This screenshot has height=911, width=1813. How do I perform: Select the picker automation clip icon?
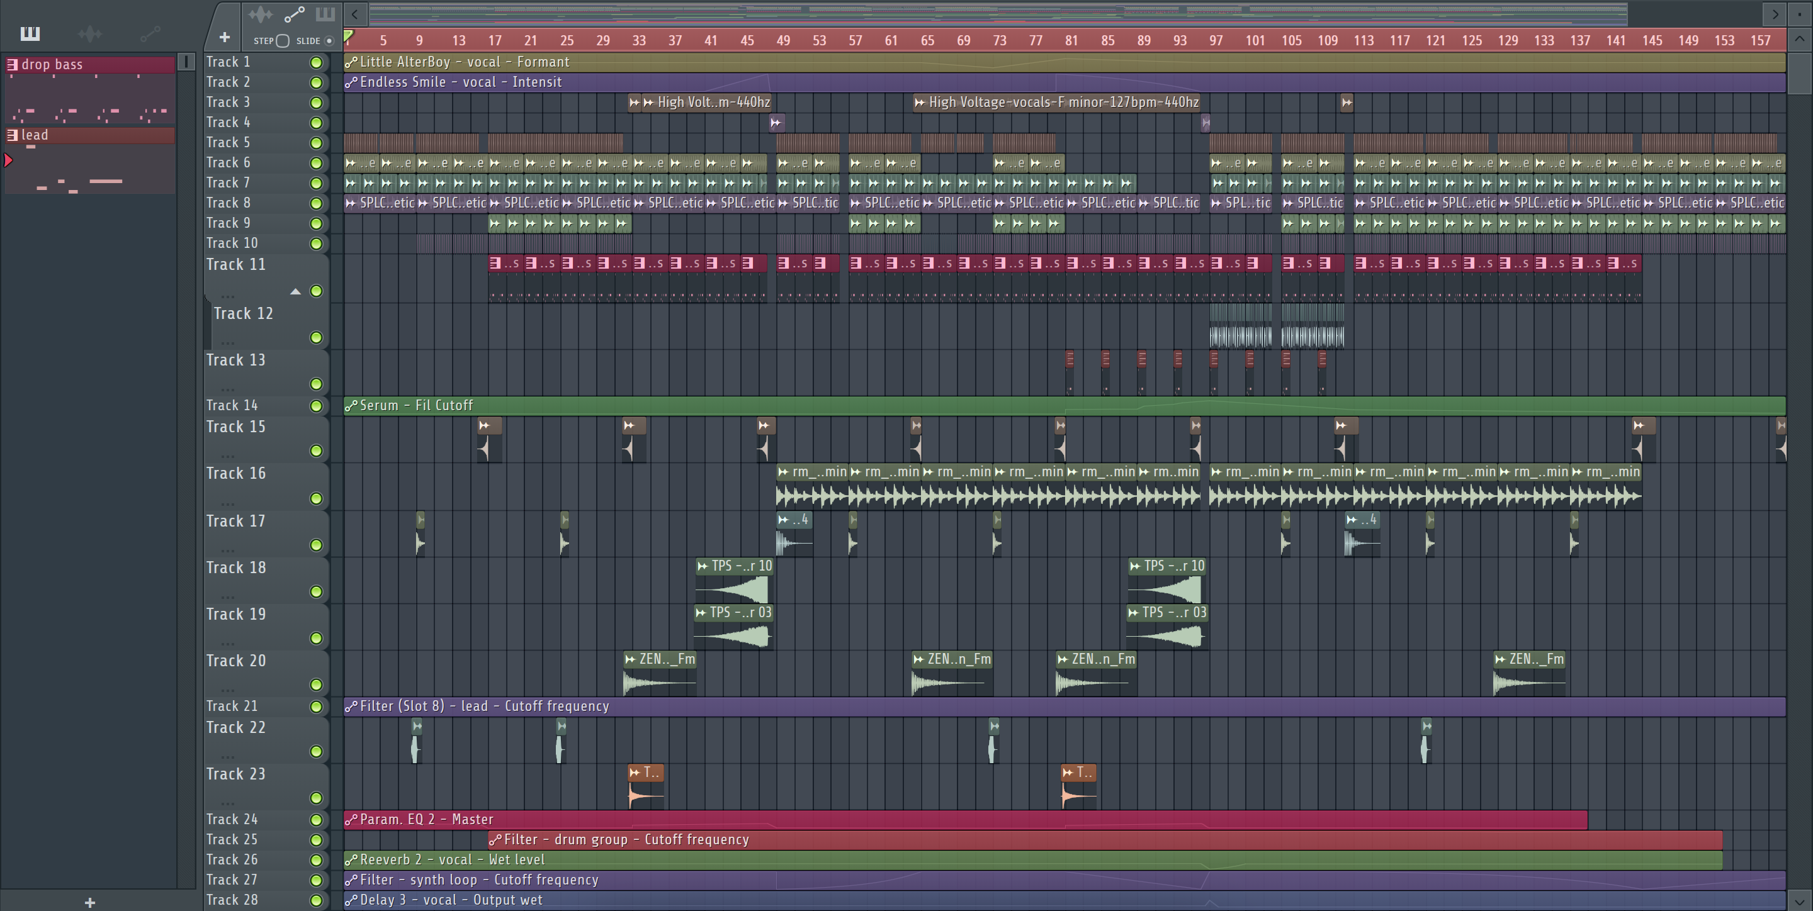pyautogui.click(x=150, y=33)
